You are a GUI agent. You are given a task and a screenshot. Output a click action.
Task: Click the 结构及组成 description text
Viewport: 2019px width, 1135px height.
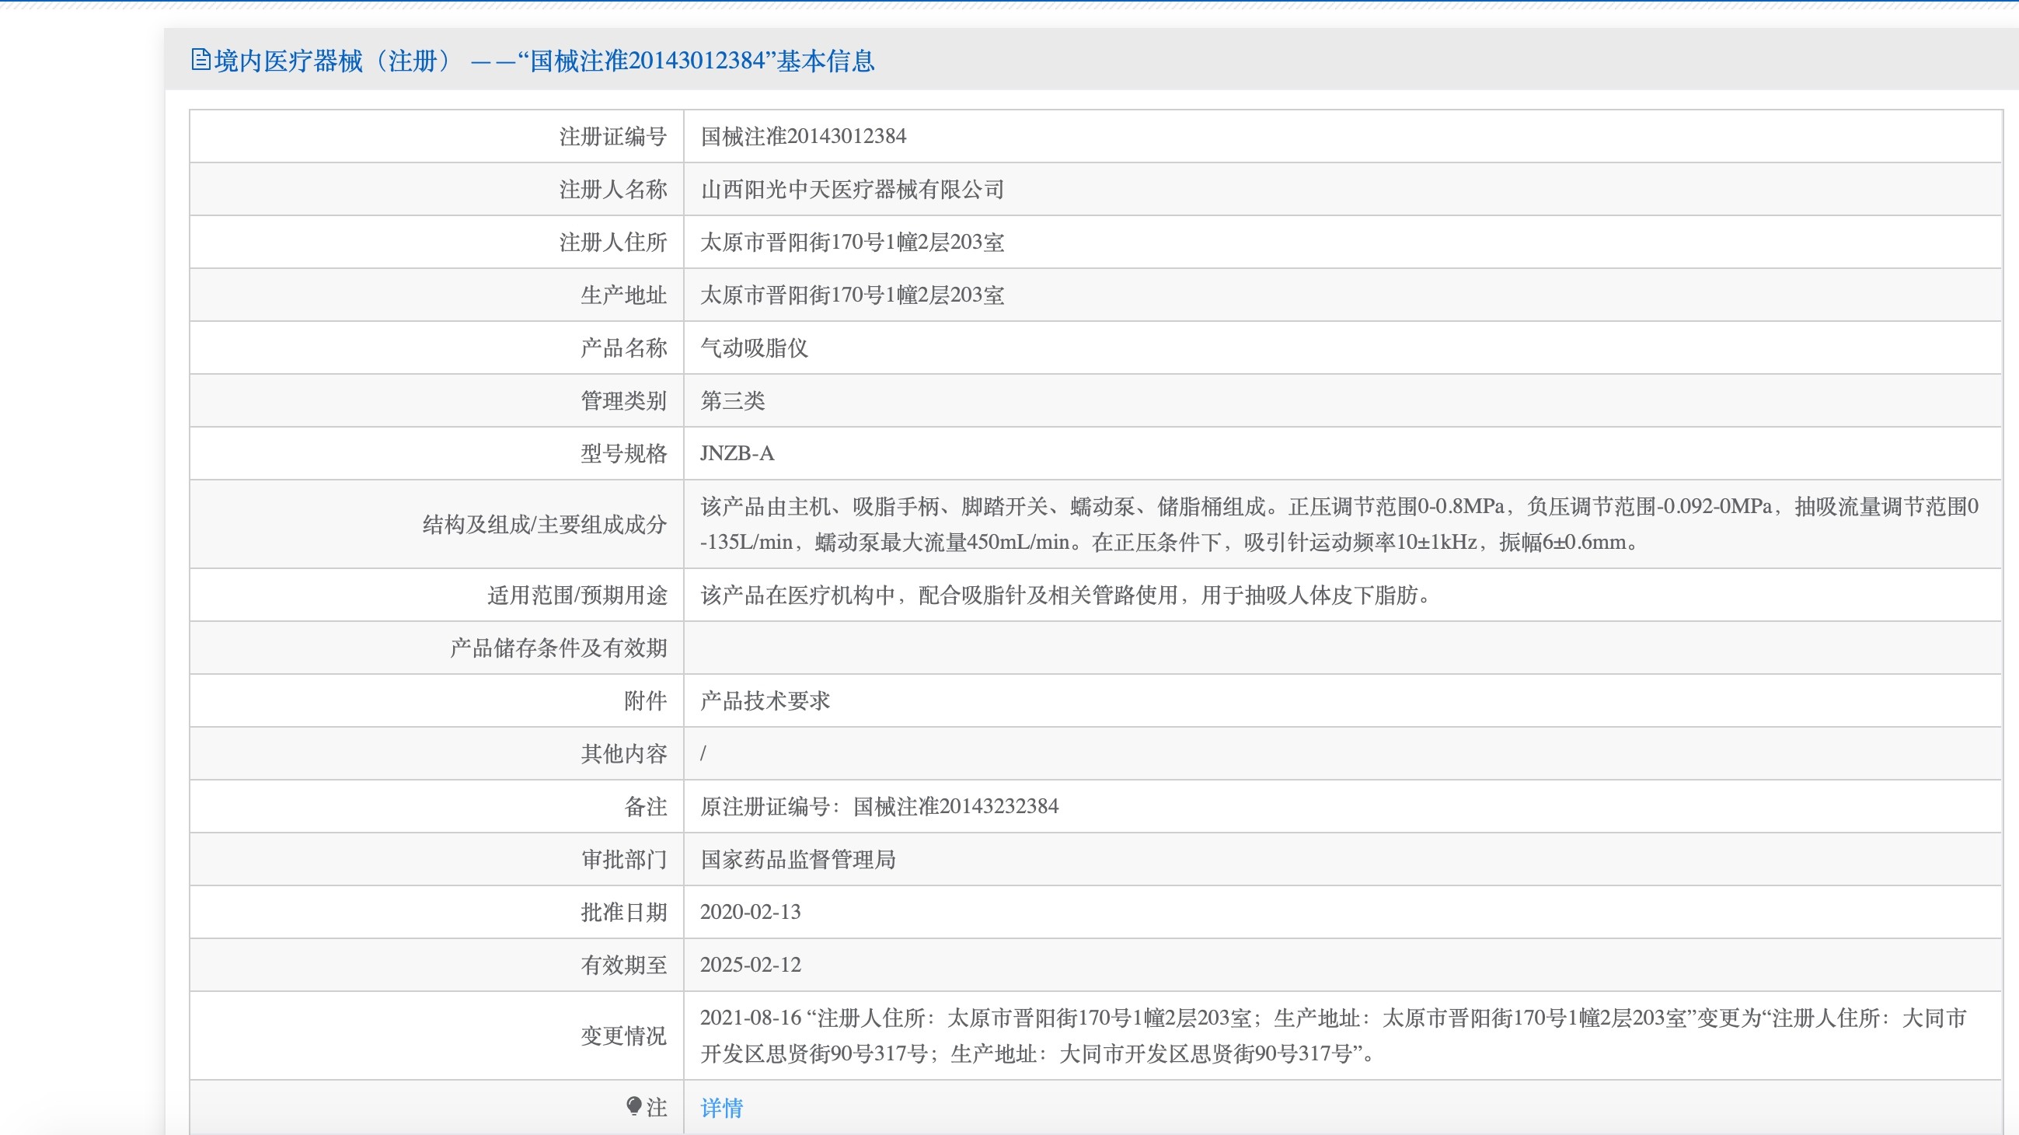1339,525
